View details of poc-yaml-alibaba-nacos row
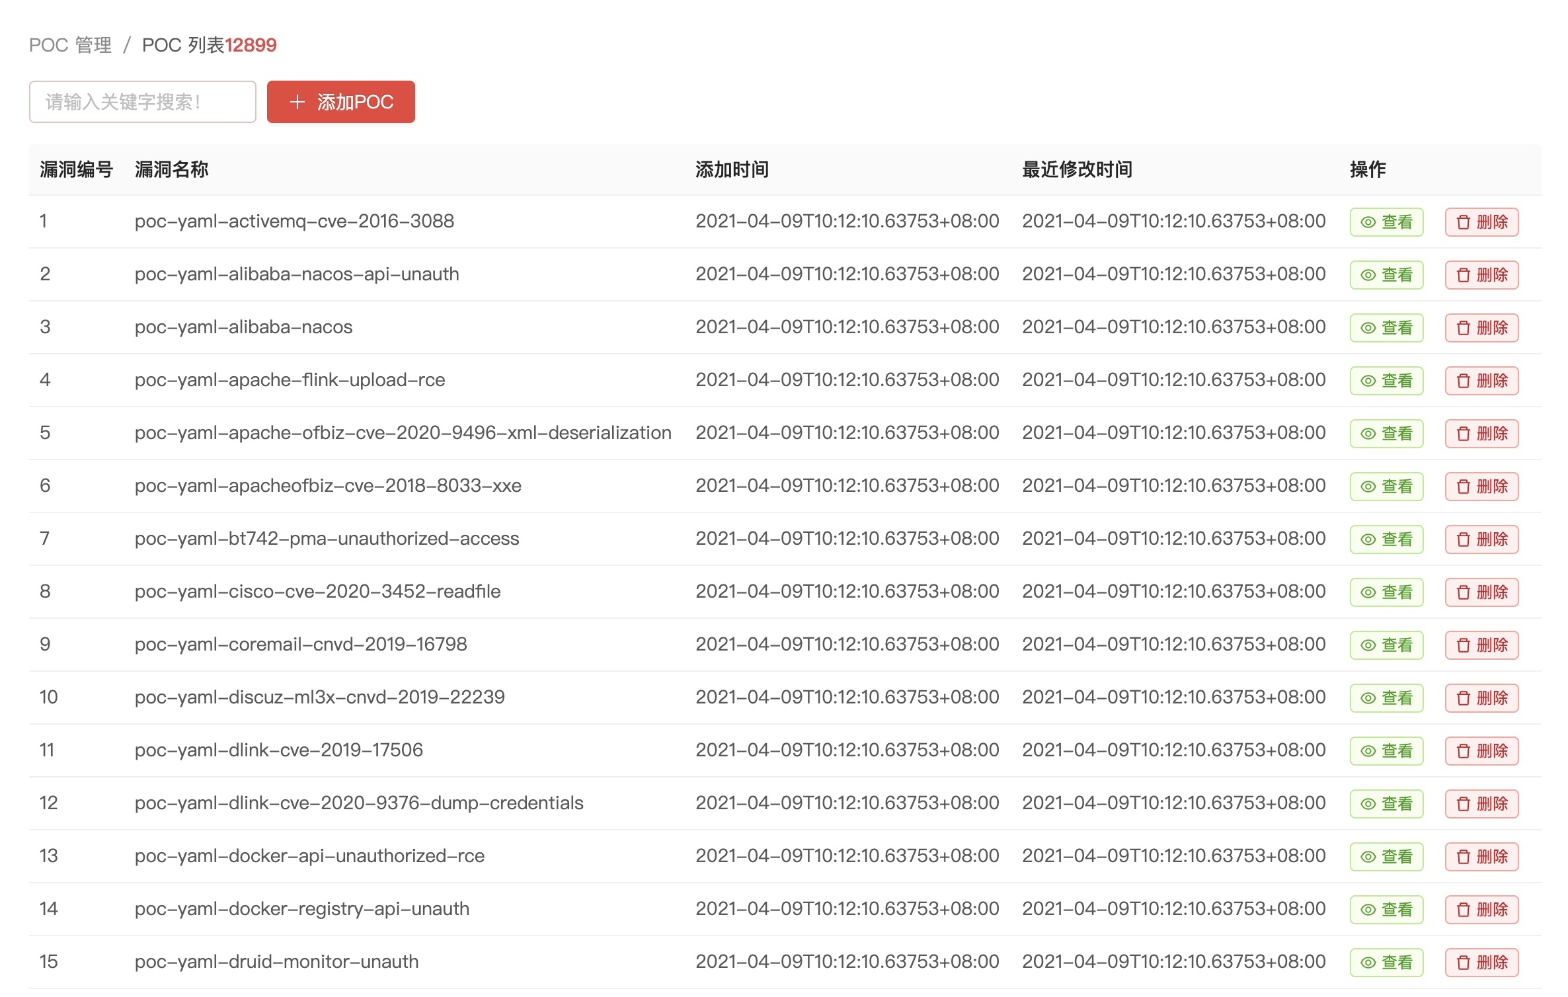The width and height of the screenshot is (1568, 997). click(1386, 328)
